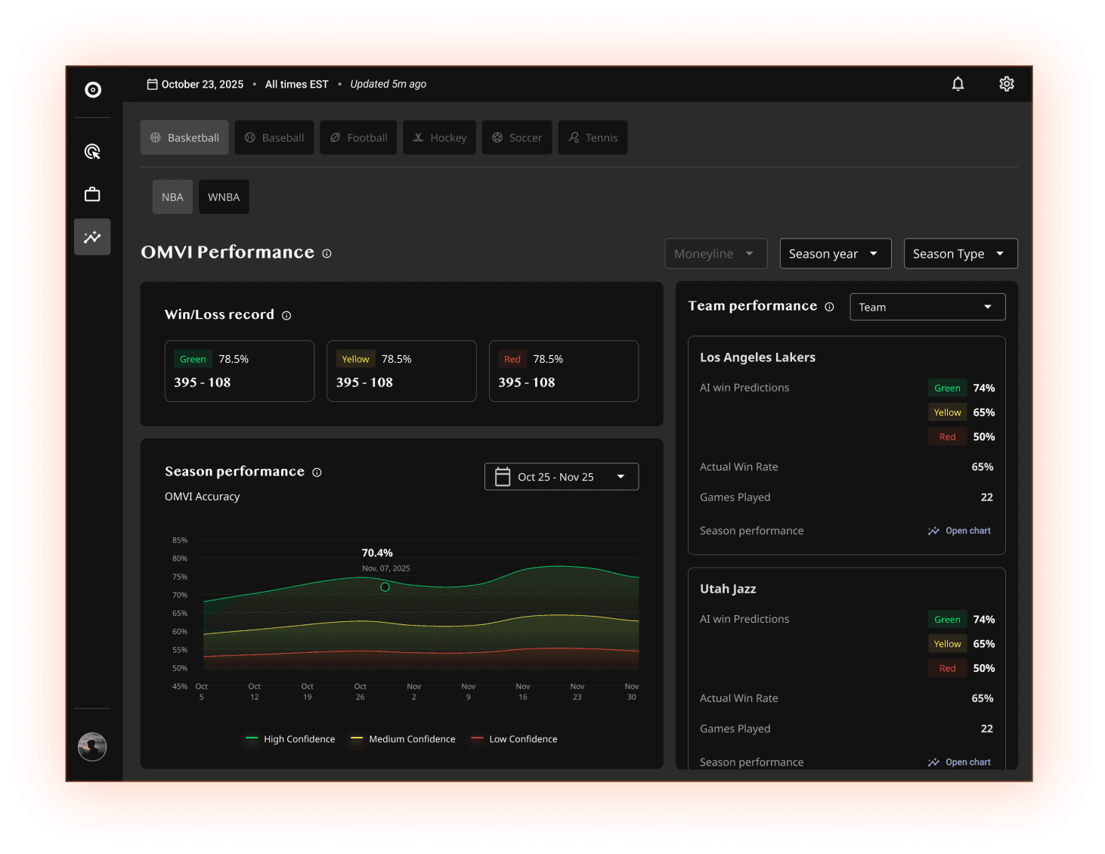Screen dimensions: 1105x854
Task: Click the Win/Loss record info icon
Action: click(286, 315)
